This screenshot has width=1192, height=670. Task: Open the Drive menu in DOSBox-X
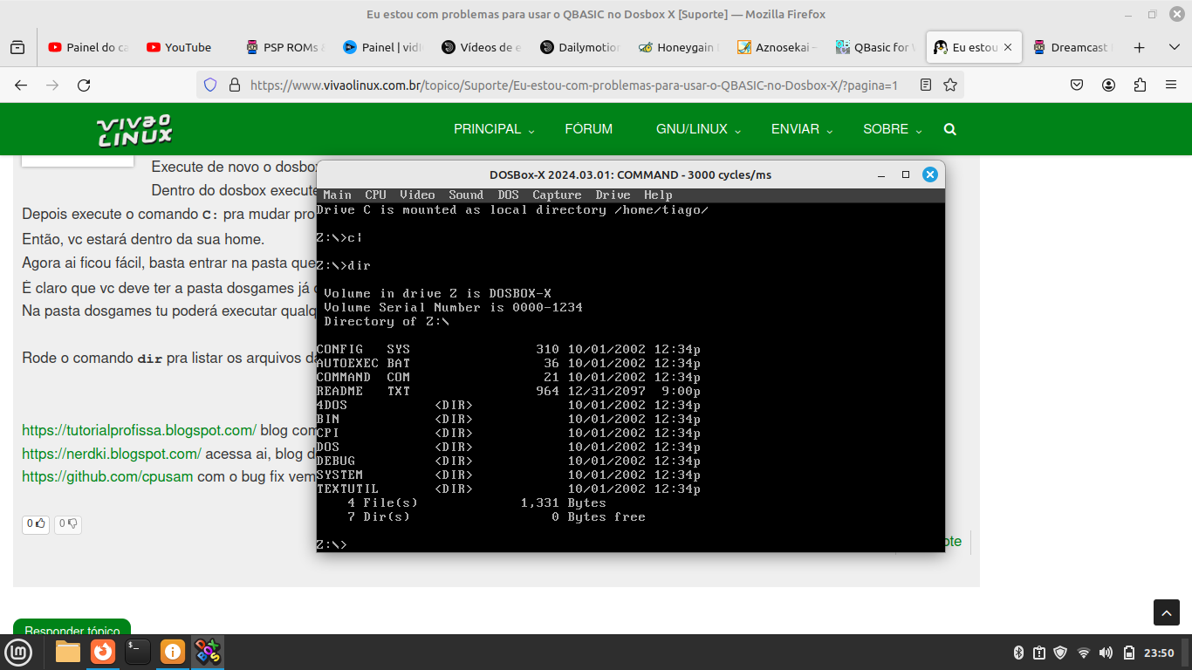(x=613, y=195)
